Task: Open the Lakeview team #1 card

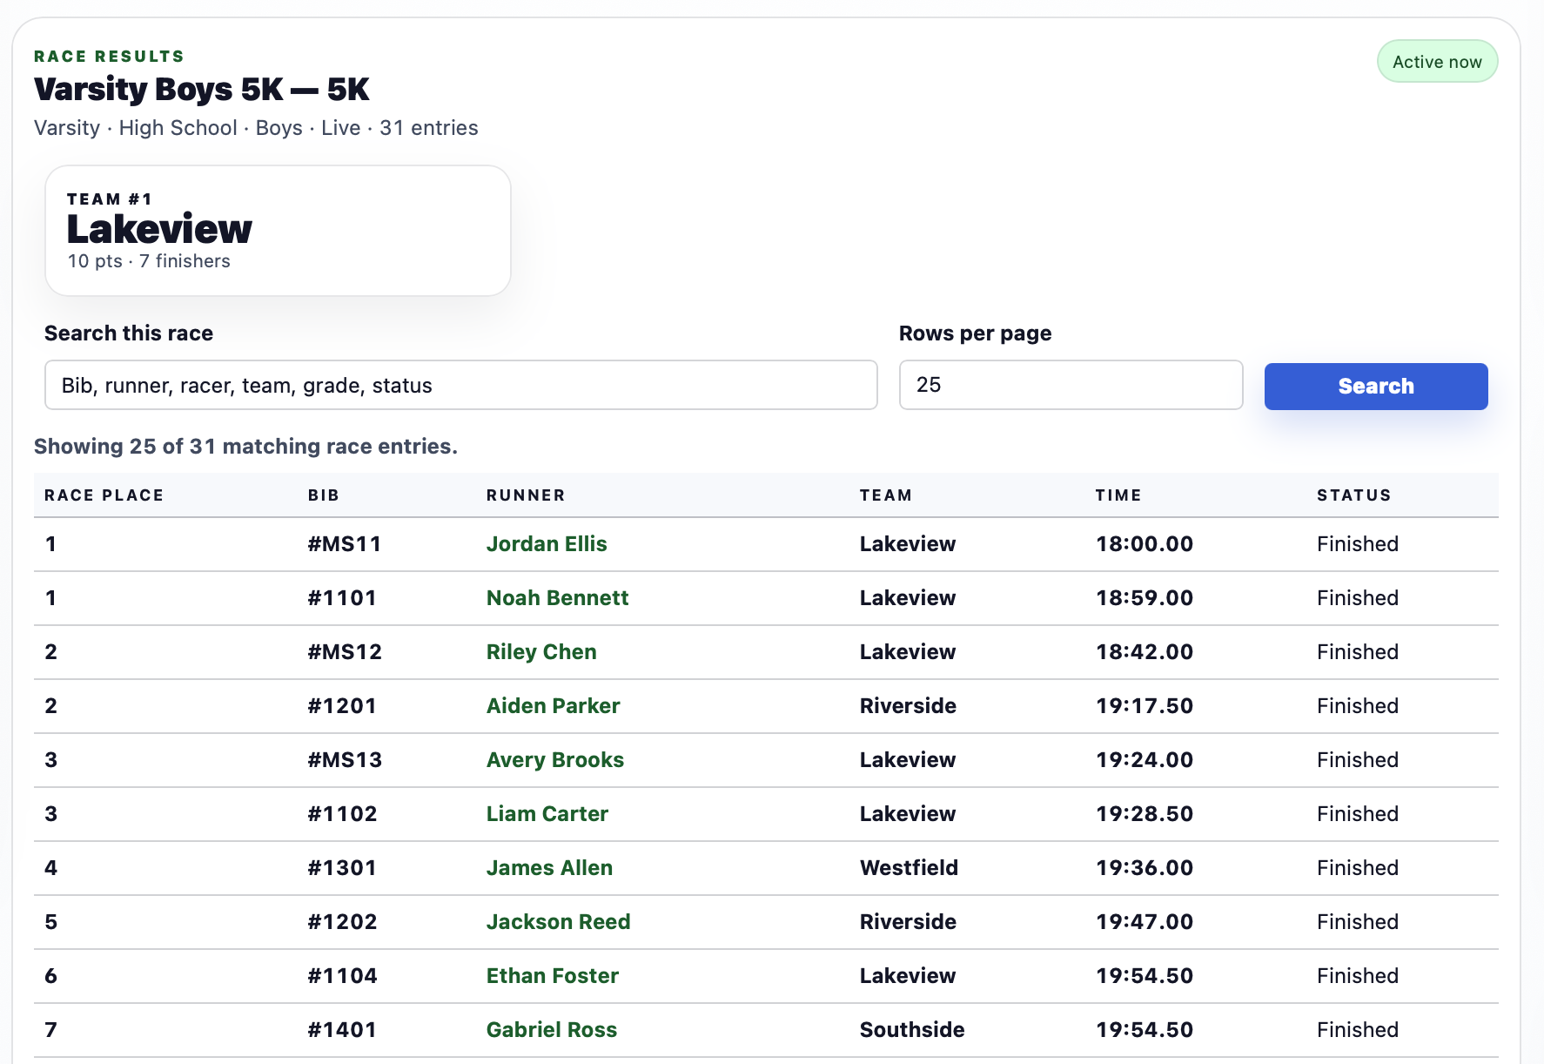Action: coord(278,231)
